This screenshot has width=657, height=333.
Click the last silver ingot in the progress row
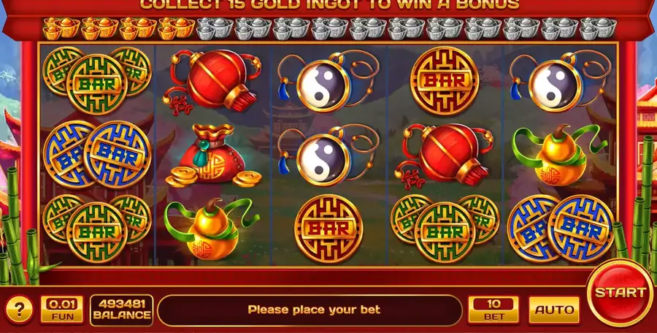(x=599, y=28)
